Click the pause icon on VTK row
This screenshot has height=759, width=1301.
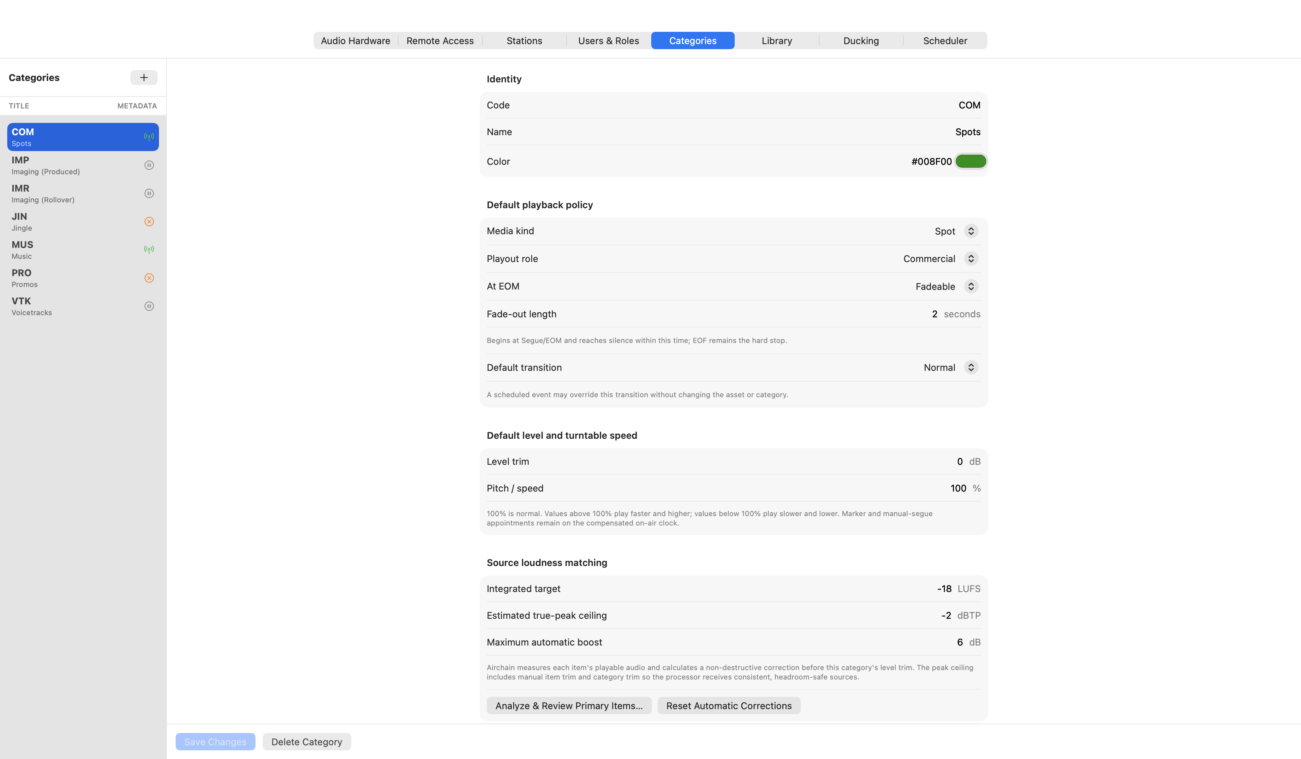[149, 306]
